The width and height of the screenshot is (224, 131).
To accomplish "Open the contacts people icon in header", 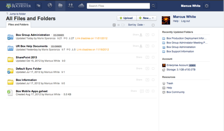I will (x=71, y=6).
